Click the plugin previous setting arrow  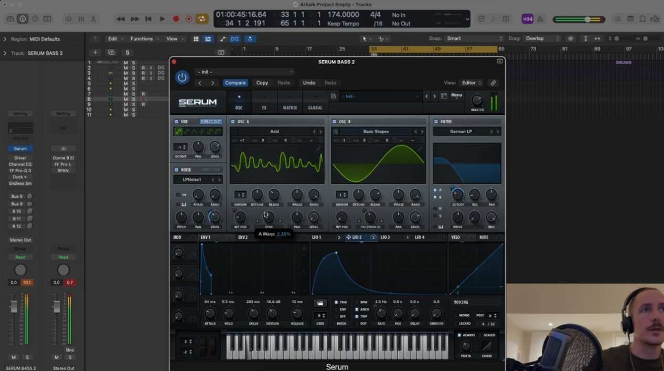[200, 83]
